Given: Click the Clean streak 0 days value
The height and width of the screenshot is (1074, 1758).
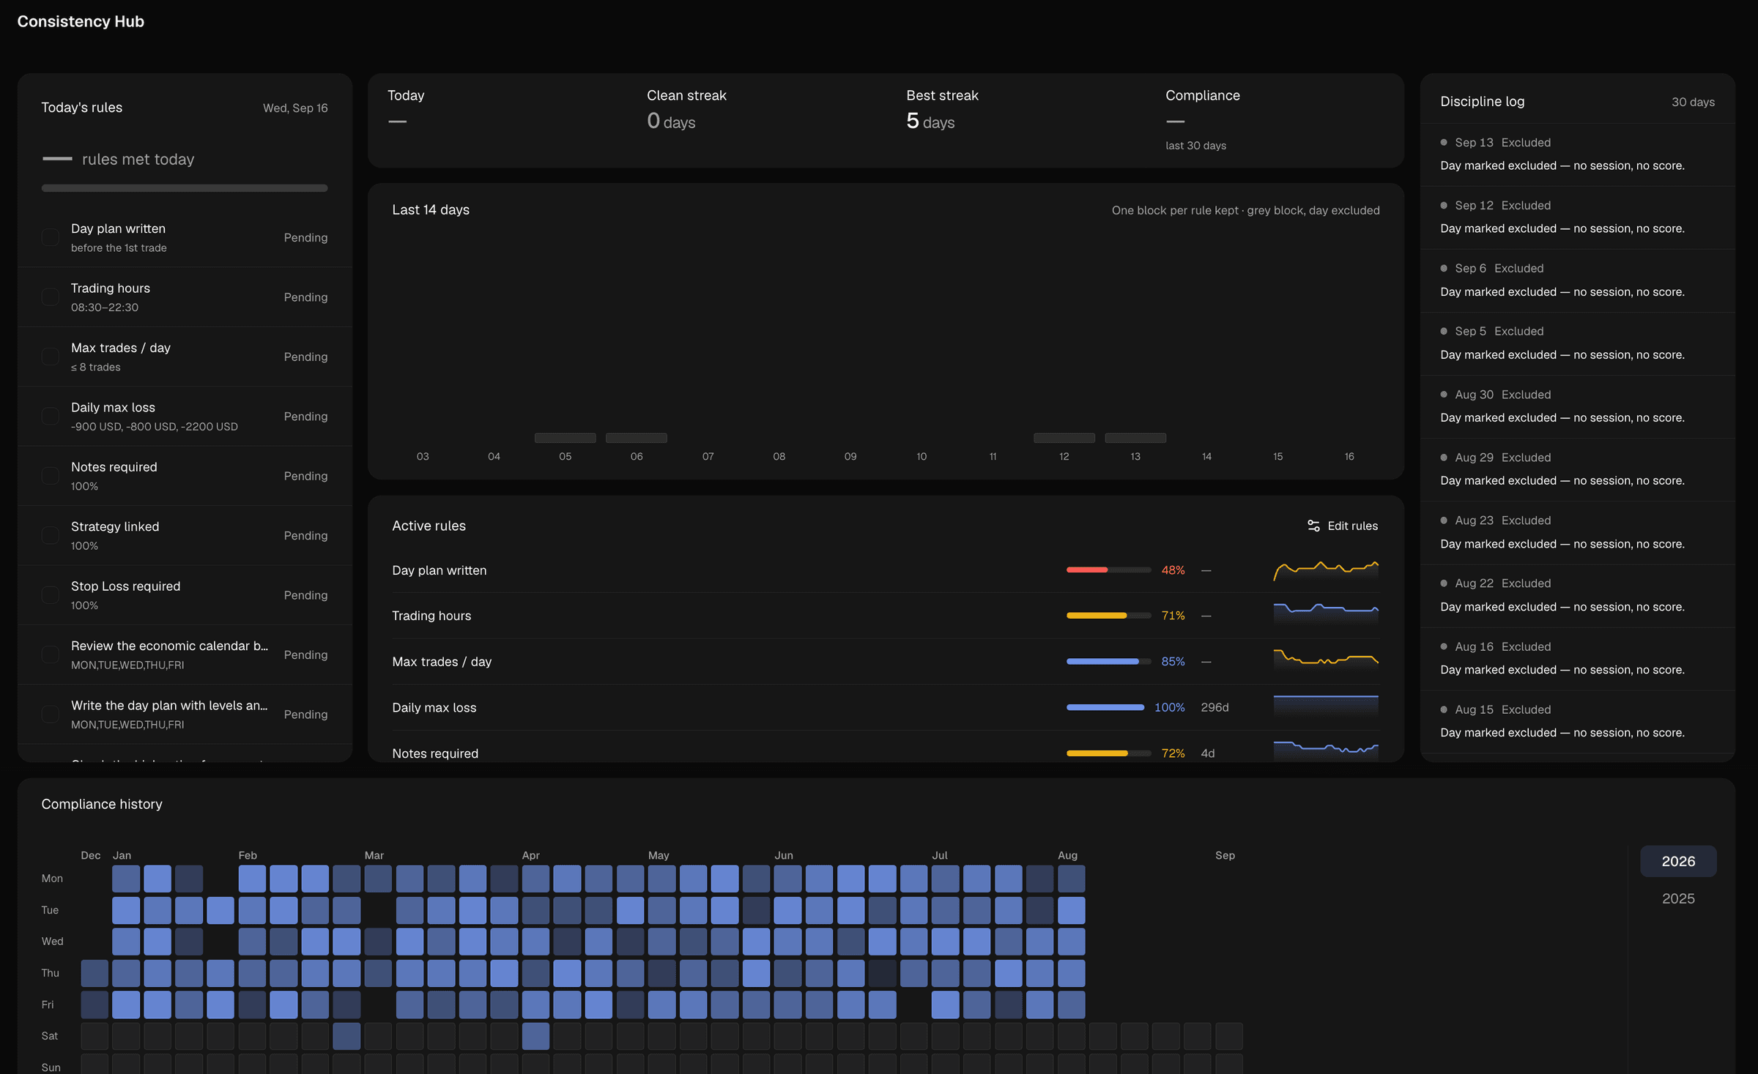Looking at the screenshot, I should 671,121.
